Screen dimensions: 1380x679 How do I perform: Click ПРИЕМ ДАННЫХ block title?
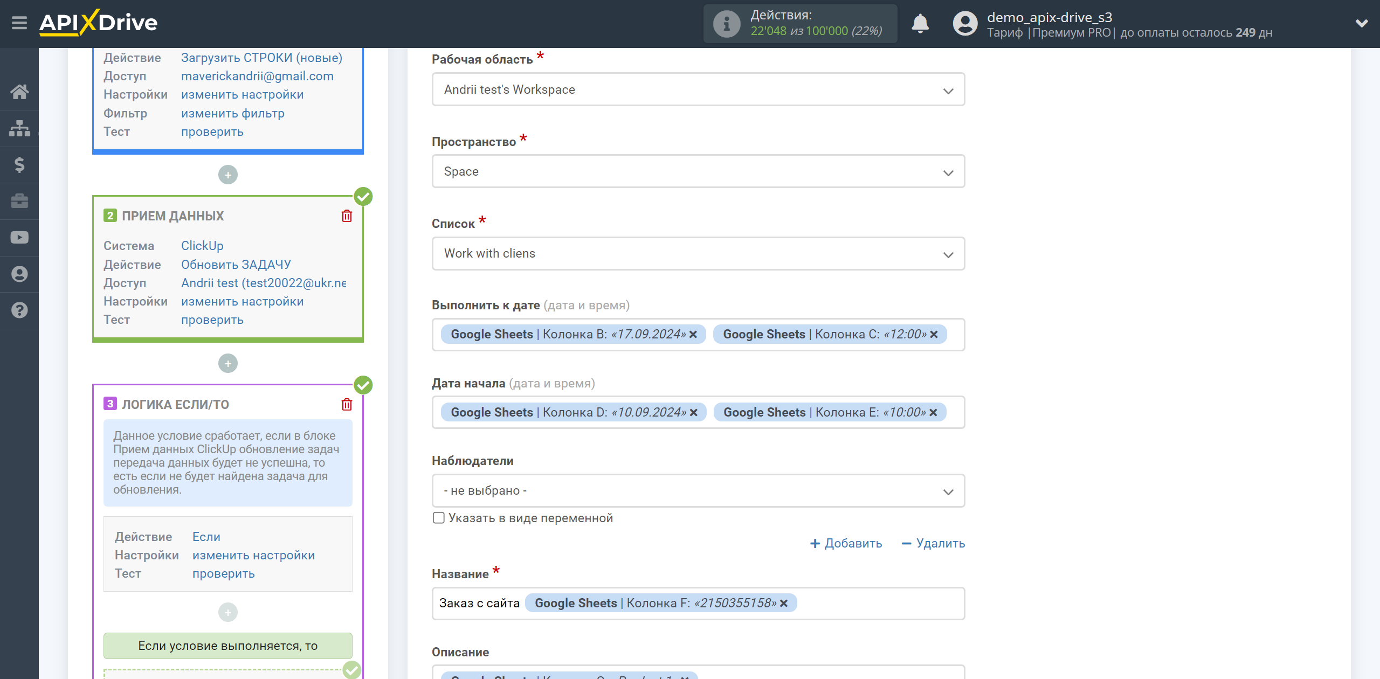172,216
